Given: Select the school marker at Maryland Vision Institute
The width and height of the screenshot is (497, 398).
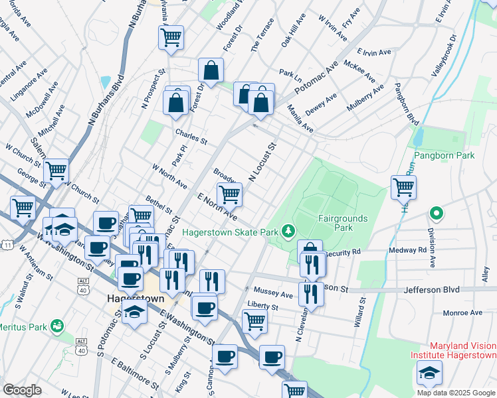Looking at the screenshot, I should coord(429,373).
